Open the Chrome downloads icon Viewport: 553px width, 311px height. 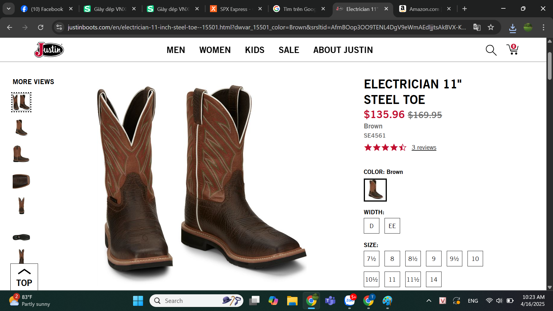pyautogui.click(x=512, y=28)
